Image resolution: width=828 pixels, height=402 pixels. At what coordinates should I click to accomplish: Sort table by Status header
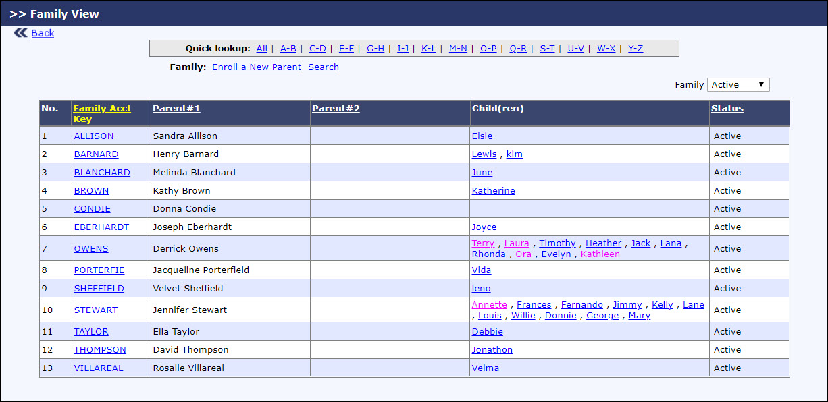point(727,109)
